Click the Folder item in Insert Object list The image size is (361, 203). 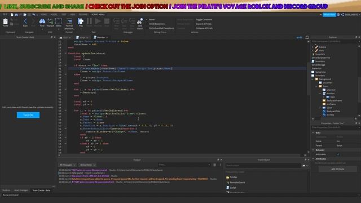click(232, 177)
